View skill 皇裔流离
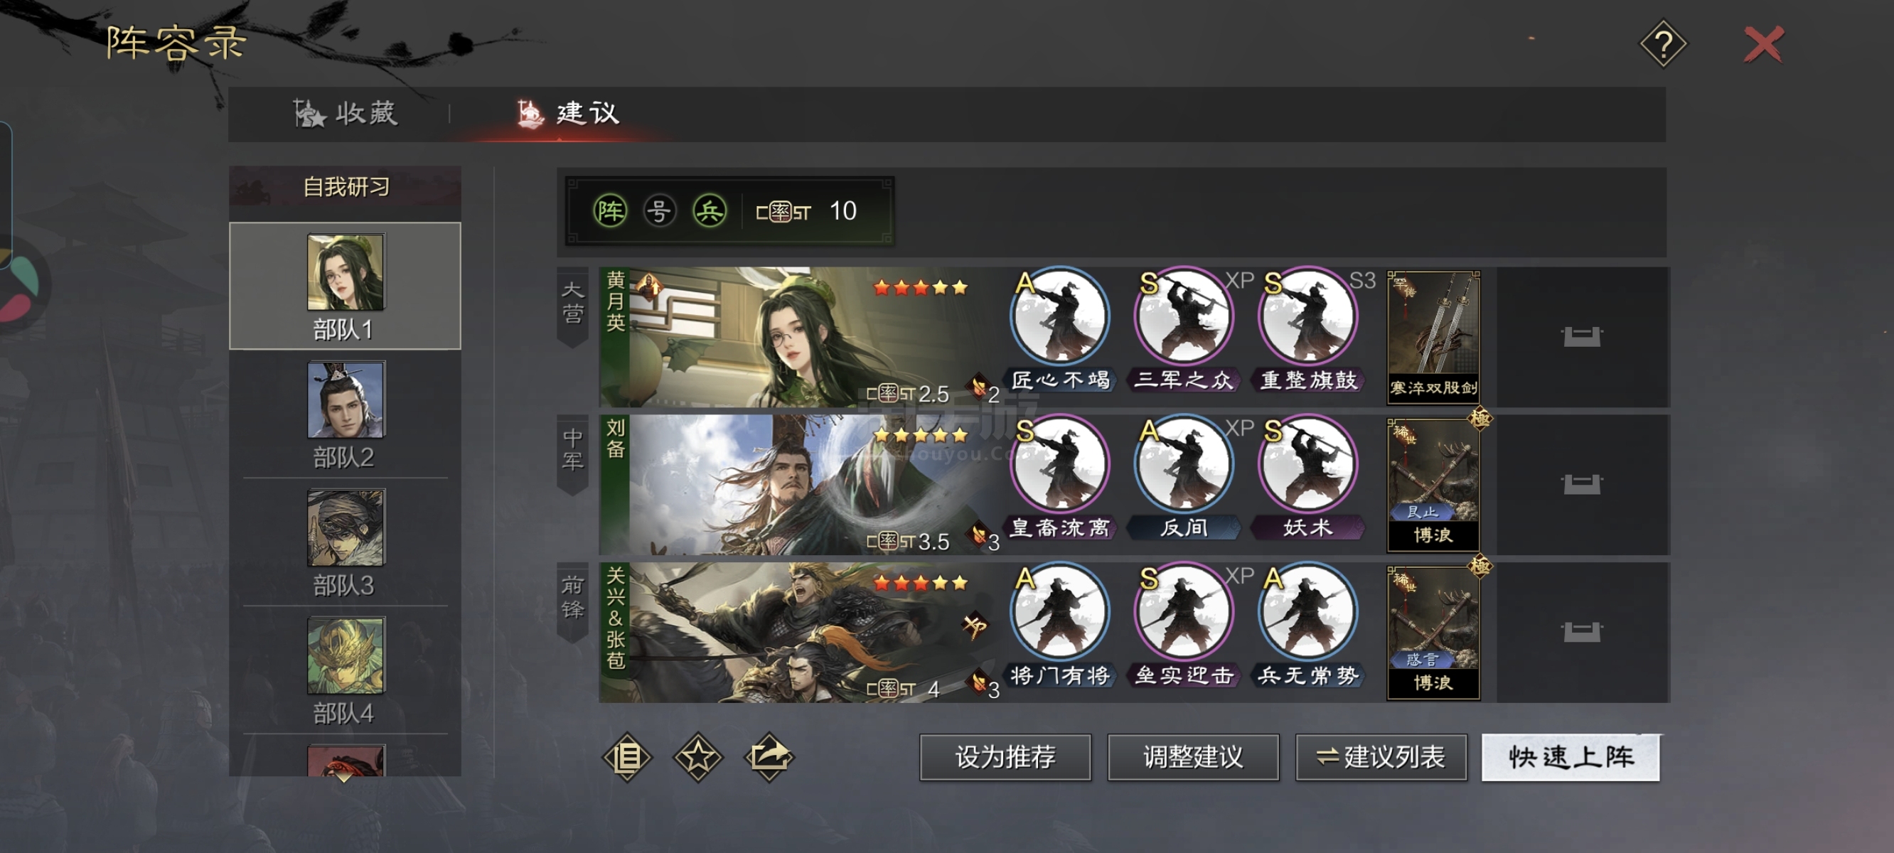1894x853 pixels. click(x=1060, y=478)
